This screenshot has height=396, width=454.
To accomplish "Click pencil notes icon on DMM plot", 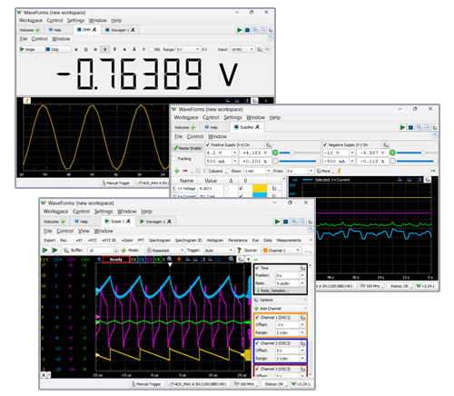I will pyautogui.click(x=26, y=101).
